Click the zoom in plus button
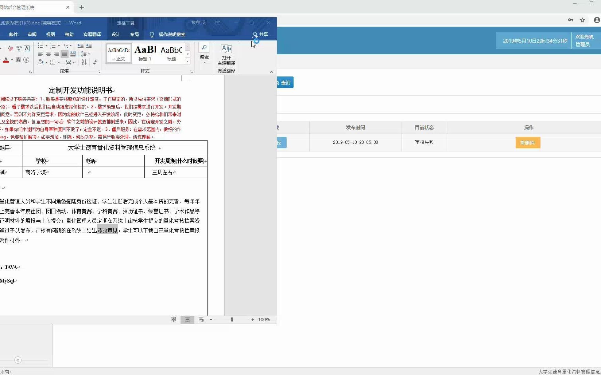This screenshot has height=375, width=601. coord(253,320)
